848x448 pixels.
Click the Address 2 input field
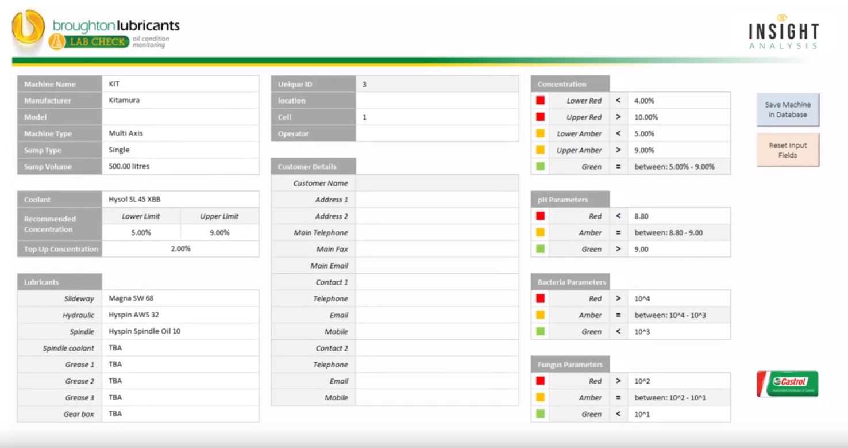[x=437, y=216]
